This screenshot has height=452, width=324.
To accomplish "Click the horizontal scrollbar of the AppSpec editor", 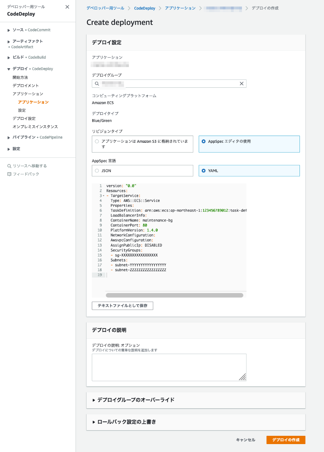I will [174, 295].
